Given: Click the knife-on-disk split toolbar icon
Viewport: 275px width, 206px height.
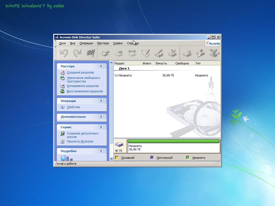Looking at the screenshot, I should 200,53.
